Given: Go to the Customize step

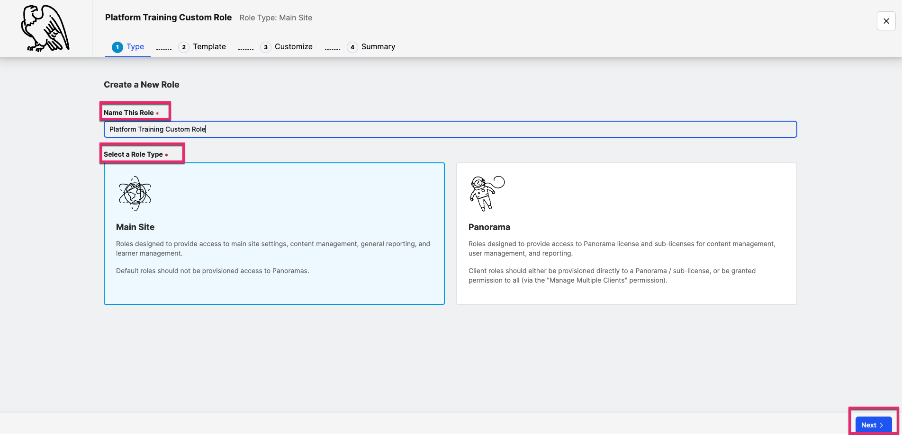Looking at the screenshot, I should (x=287, y=47).
